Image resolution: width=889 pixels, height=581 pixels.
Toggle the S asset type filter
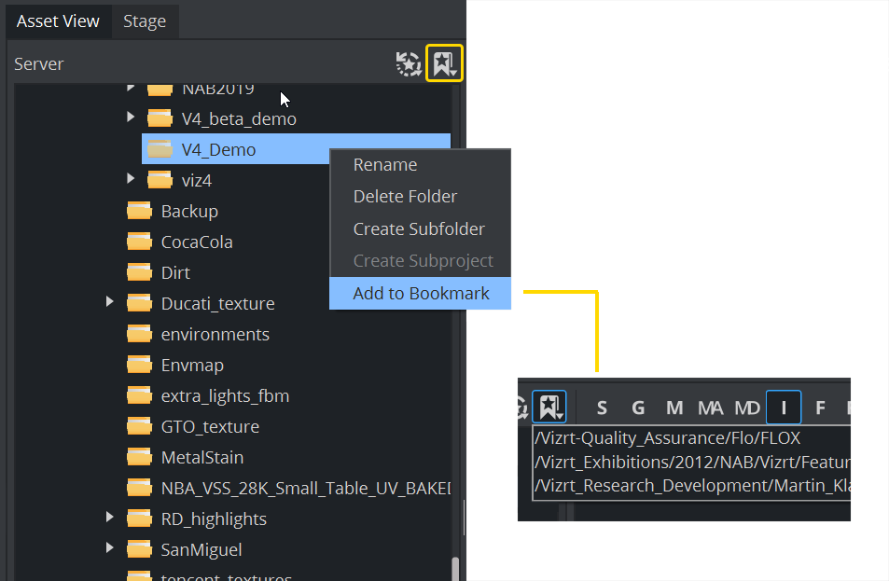(x=602, y=408)
